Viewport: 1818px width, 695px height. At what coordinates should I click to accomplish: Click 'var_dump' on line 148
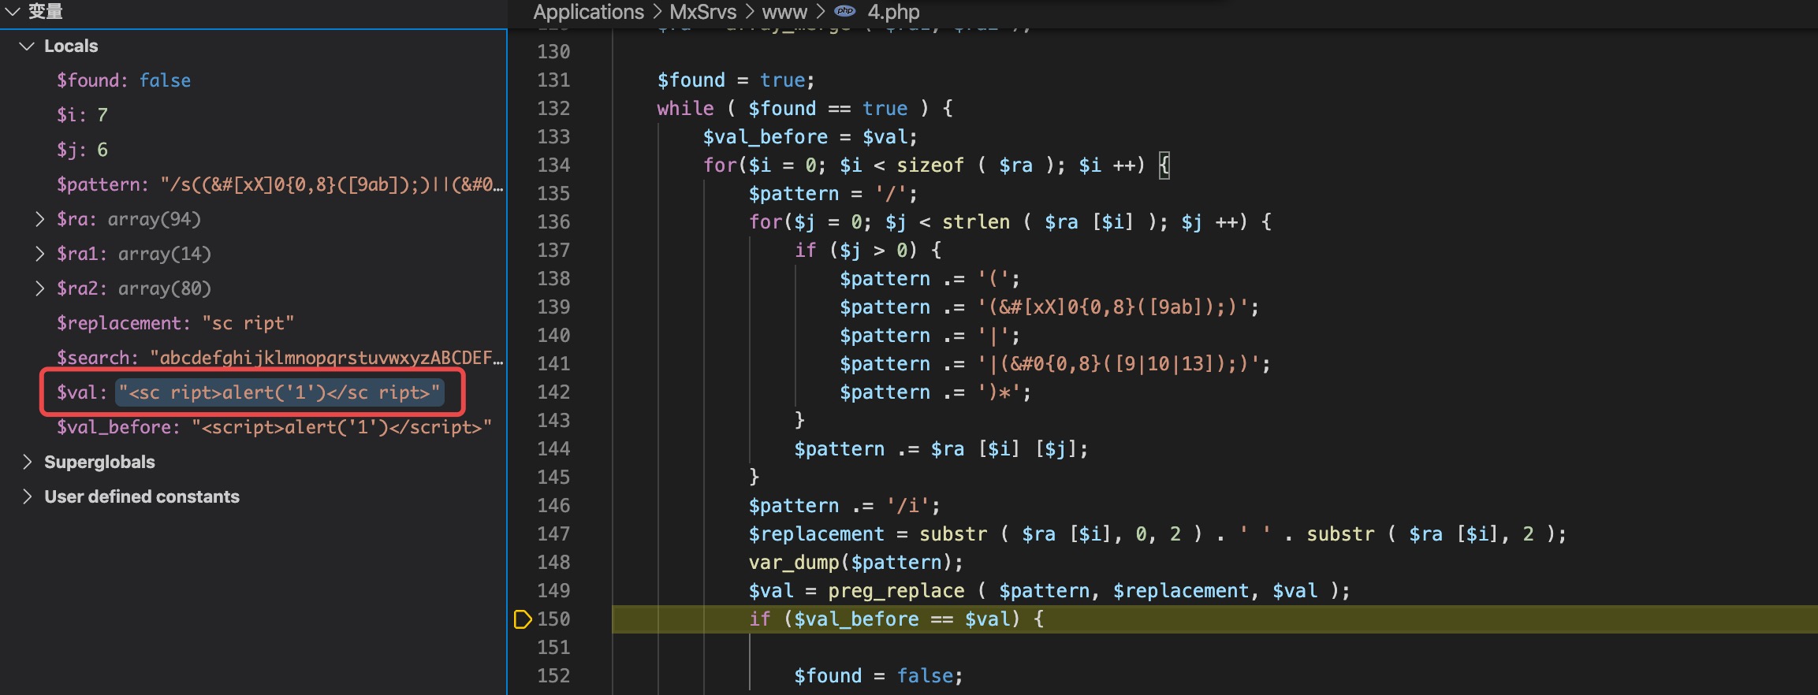794,563
